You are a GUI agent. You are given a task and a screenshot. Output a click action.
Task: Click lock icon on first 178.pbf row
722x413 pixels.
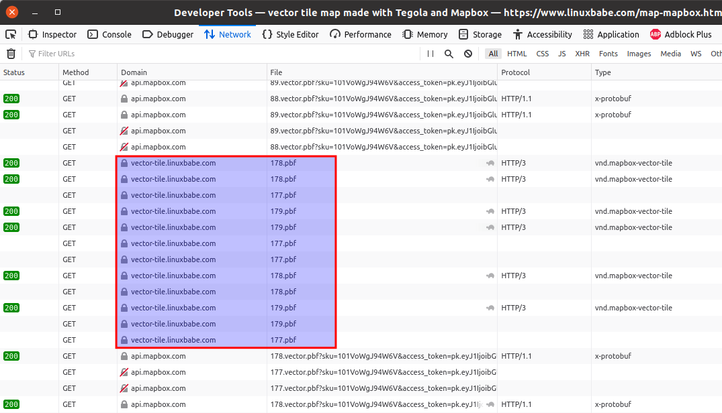click(124, 163)
